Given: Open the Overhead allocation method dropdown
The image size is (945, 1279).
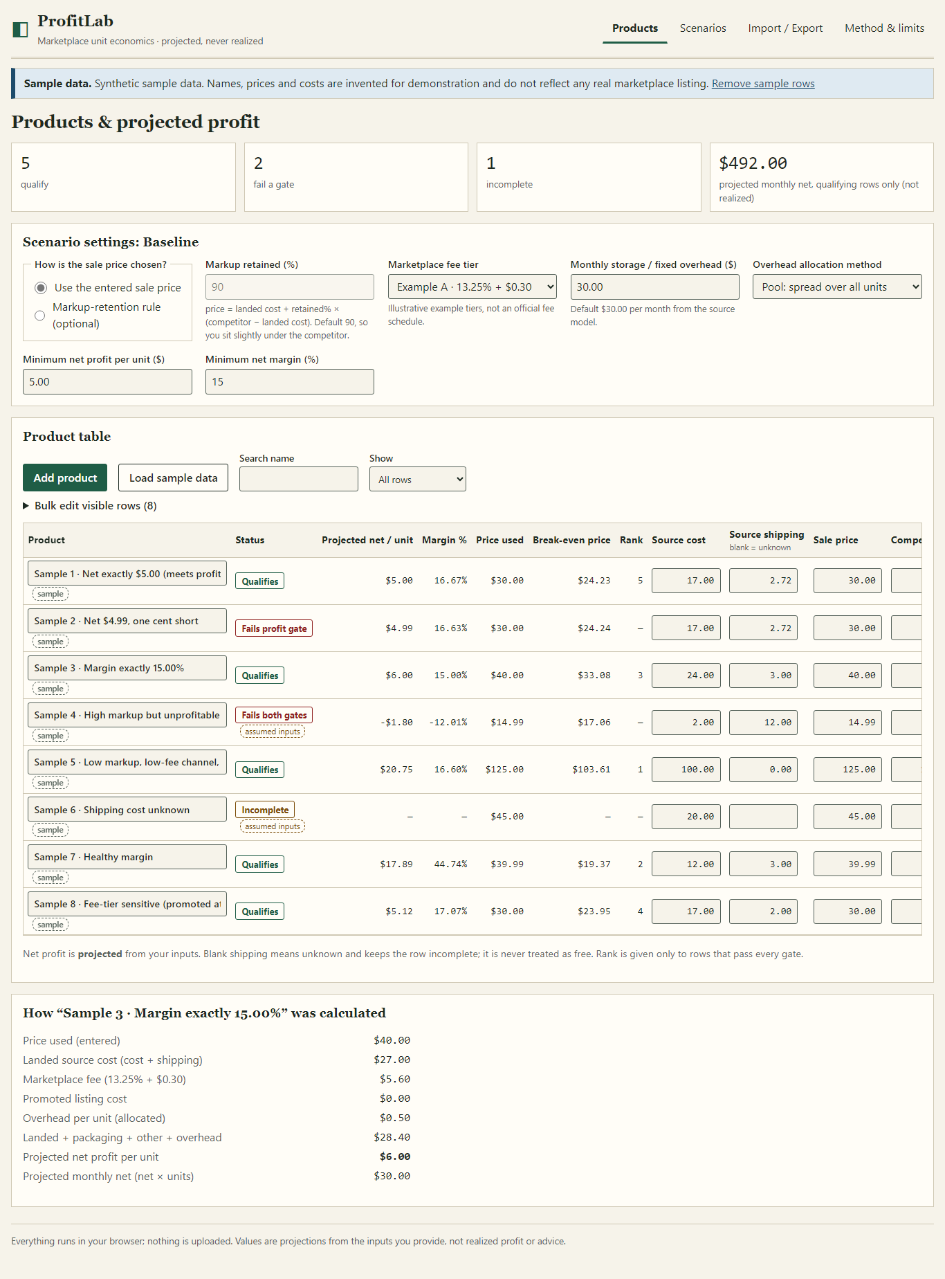Looking at the screenshot, I should (x=837, y=287).
